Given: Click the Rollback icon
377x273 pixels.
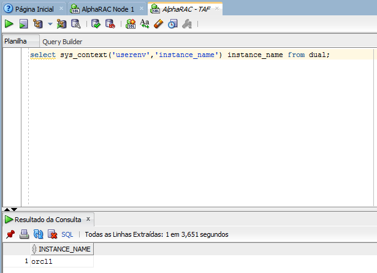Looking at the screenshot, I should (x=110, y=24).
